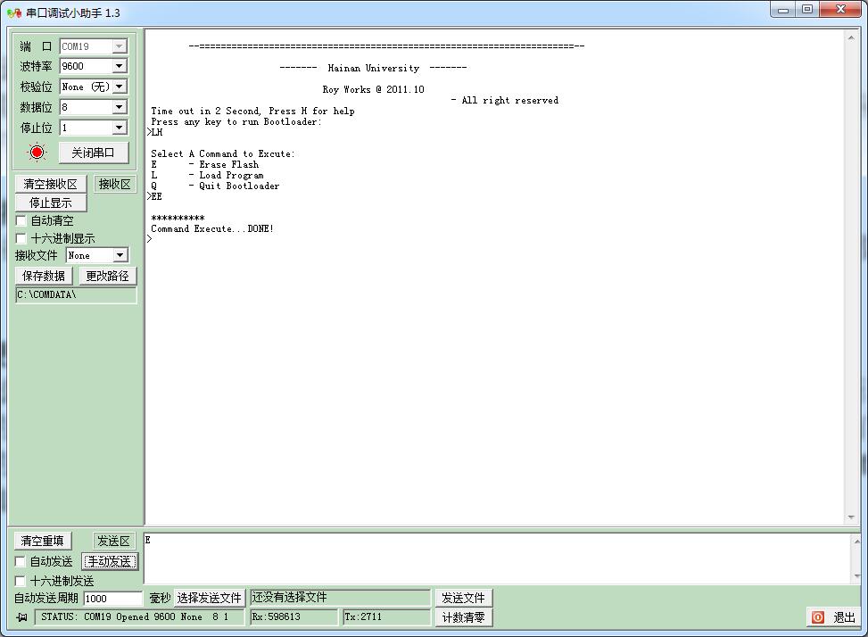Click 计数清零 button

point(463,617)
